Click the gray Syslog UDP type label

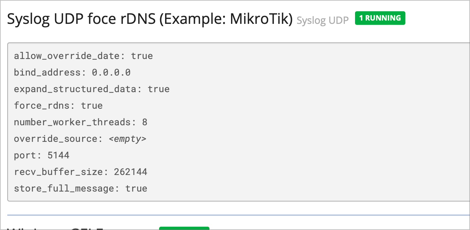(323, 21)
